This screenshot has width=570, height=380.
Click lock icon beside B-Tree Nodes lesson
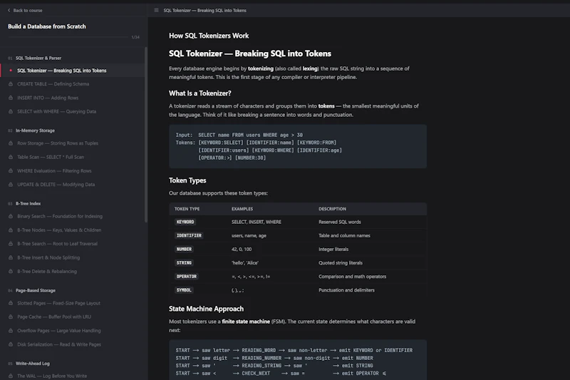11,230
